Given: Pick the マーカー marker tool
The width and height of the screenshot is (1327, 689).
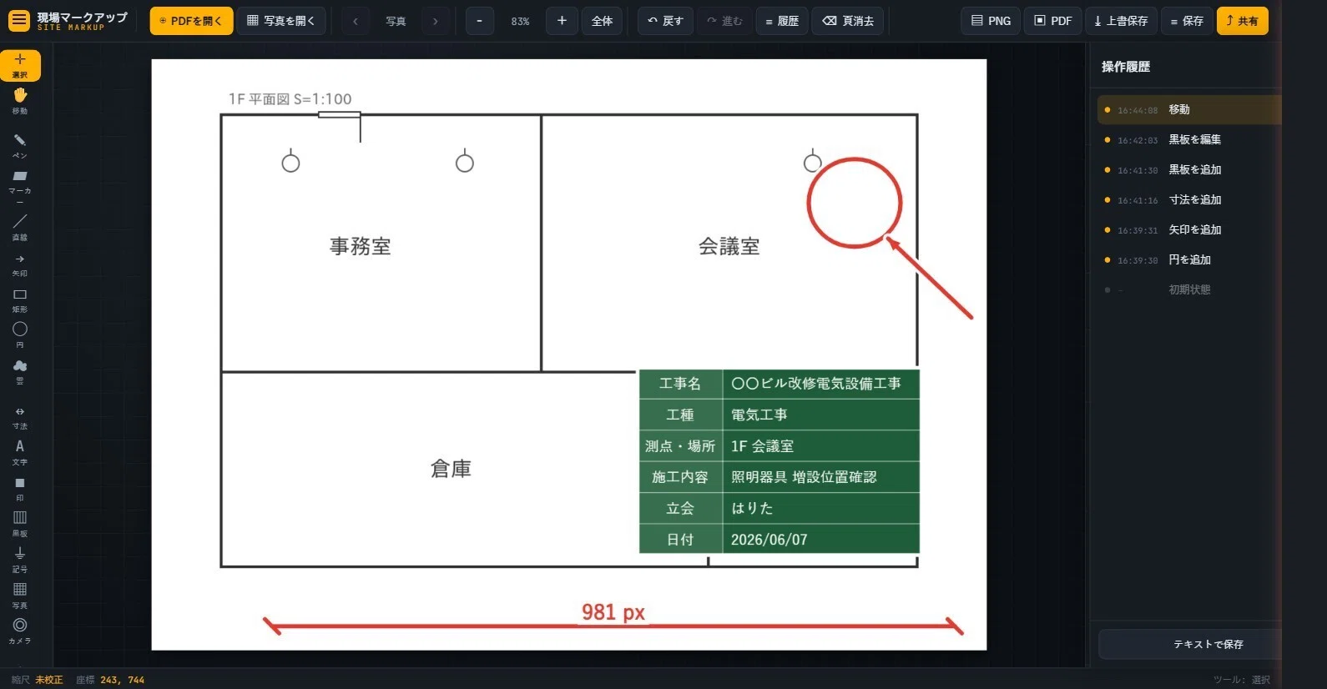Looking at the screenshot, I should point(20,185).
